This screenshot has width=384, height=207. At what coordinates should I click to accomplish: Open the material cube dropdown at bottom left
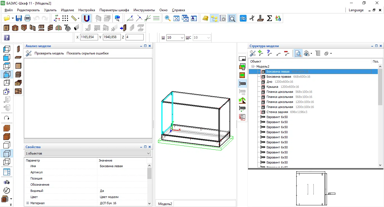pos(11,199)
